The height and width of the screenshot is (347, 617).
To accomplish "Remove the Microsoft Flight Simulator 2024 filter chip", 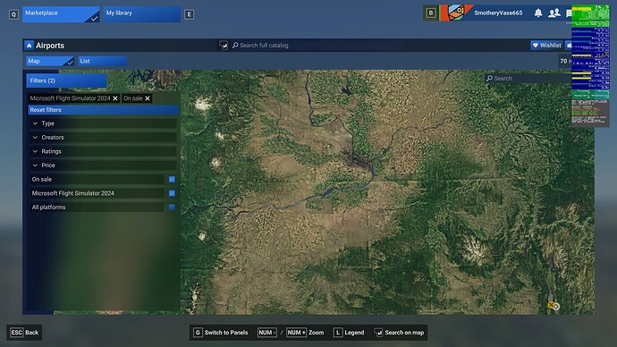I will (115, 98).
